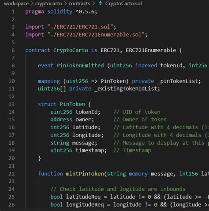Click line number 1 in the gutter

coord(13,11)
